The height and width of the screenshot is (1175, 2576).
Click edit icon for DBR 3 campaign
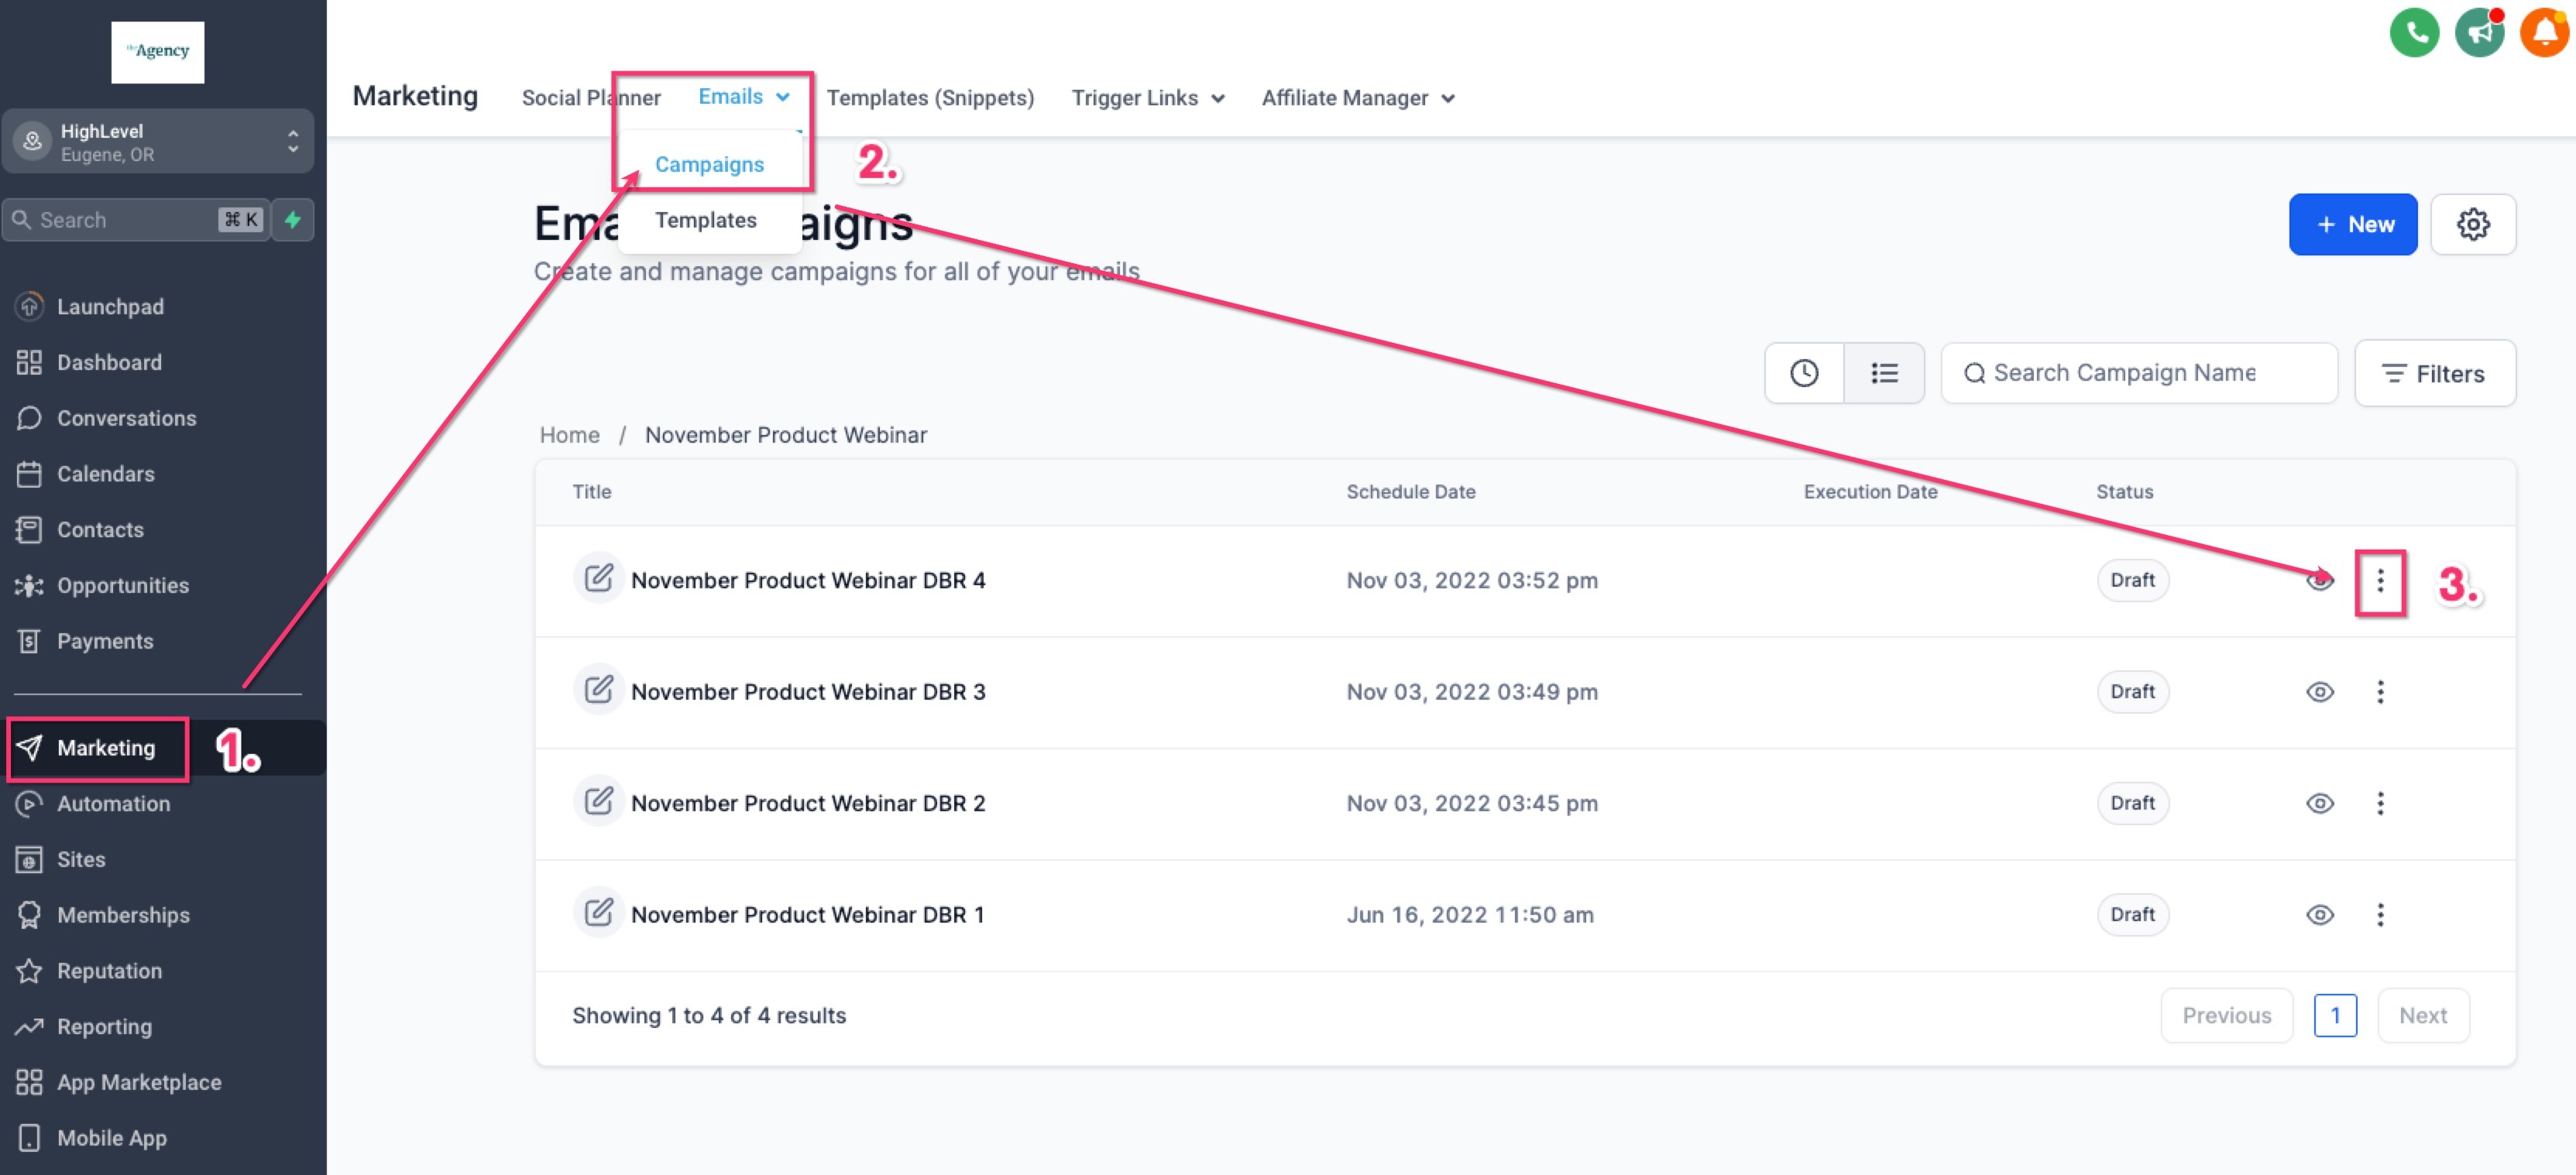[598, 690]
